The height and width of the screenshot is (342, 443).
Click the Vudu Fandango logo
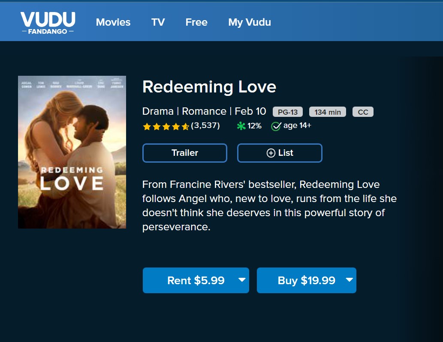tap(48, 23)
